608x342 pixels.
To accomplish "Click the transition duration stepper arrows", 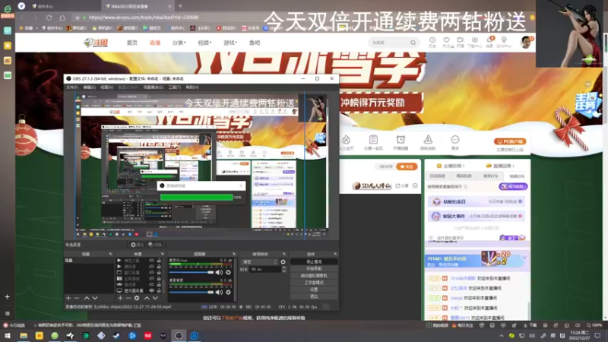I will tap(283, 269).
